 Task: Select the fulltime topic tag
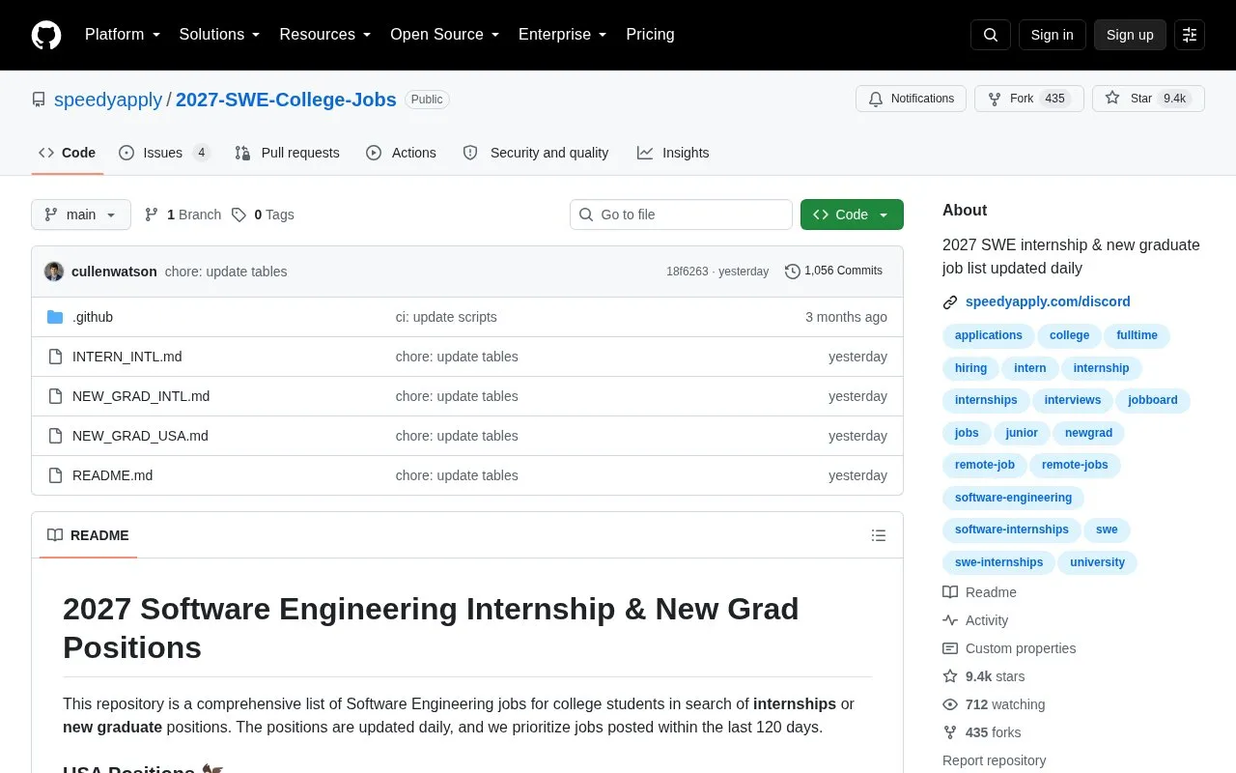point(1137,335)
